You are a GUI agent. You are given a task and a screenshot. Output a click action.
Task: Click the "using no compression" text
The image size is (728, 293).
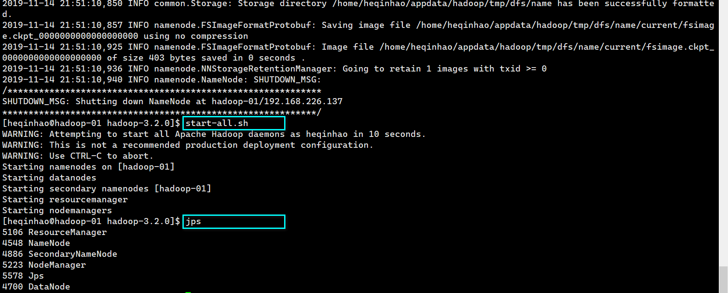pos(196,36)
